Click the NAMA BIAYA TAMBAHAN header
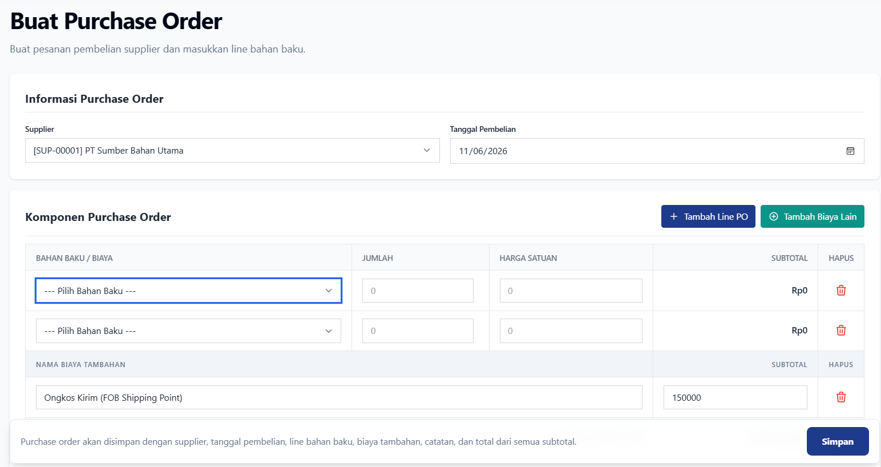Screen dimensions: 881x467 point(80,364)
